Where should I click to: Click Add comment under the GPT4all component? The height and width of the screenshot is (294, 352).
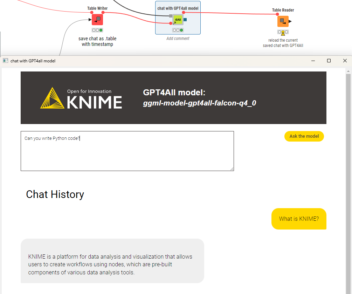[178, 38]
